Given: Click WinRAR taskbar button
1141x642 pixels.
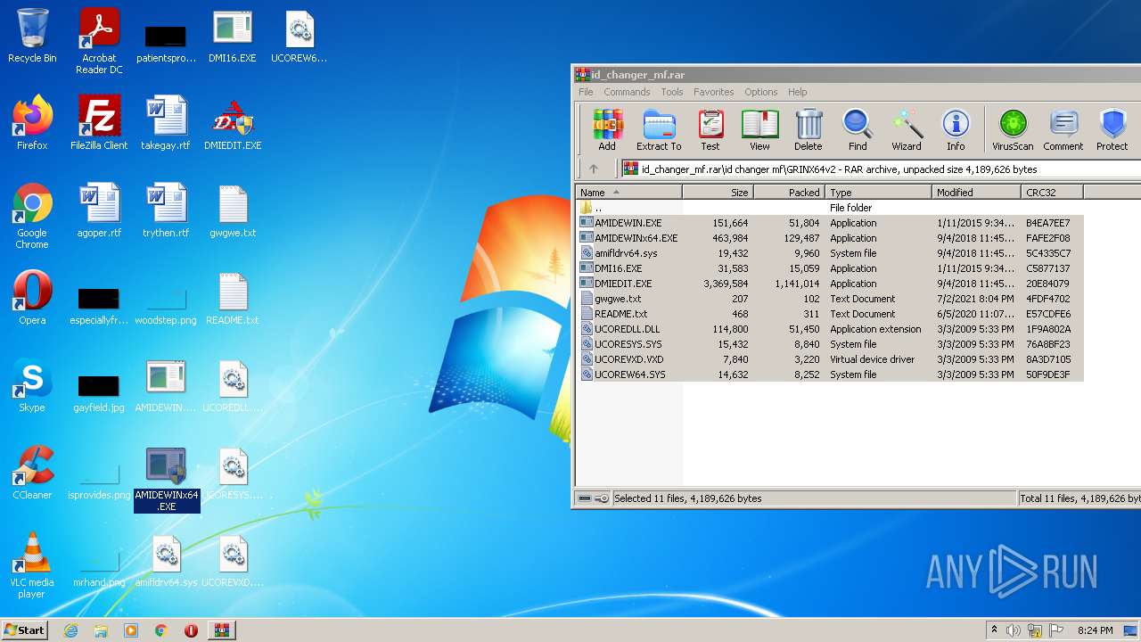Looking at the screenshot, I should (221, 630).
